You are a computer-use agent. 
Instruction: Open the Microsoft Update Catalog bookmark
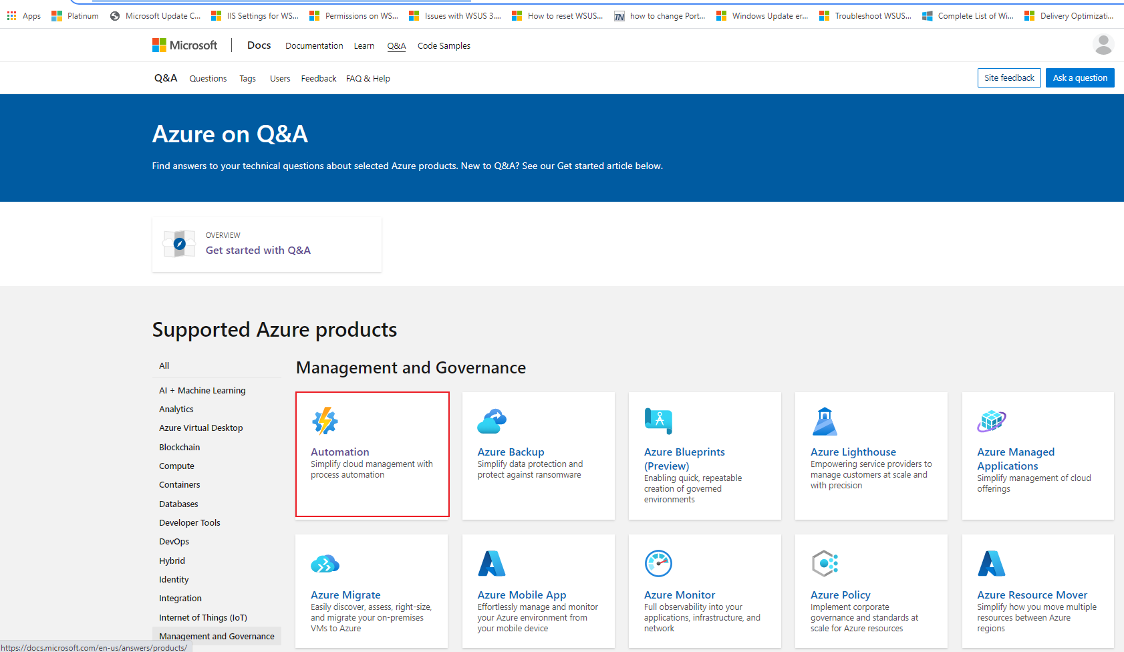click(x=155, y=15)
